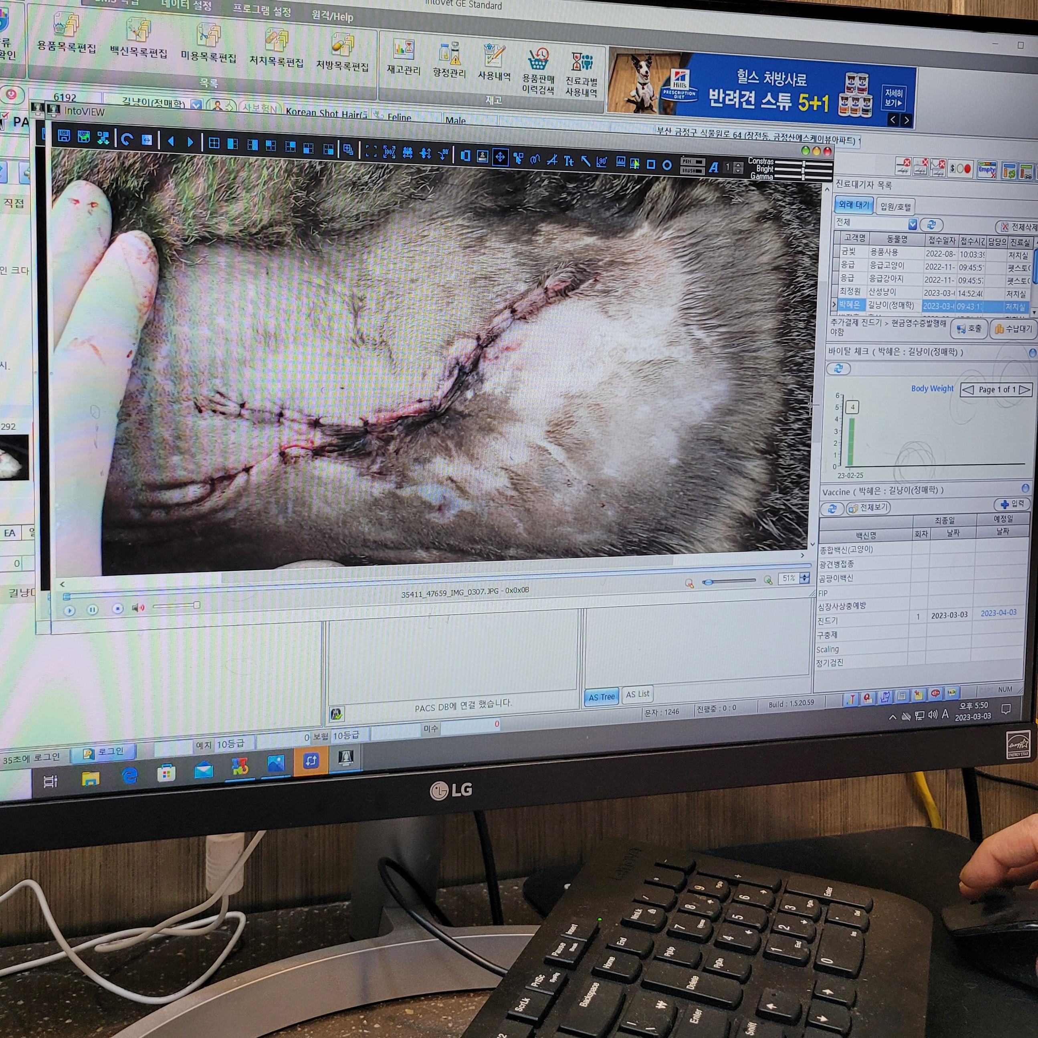The image size is (1038, 1038).
Task: Go to previous image with left arrow
Action: pos(172,142)
